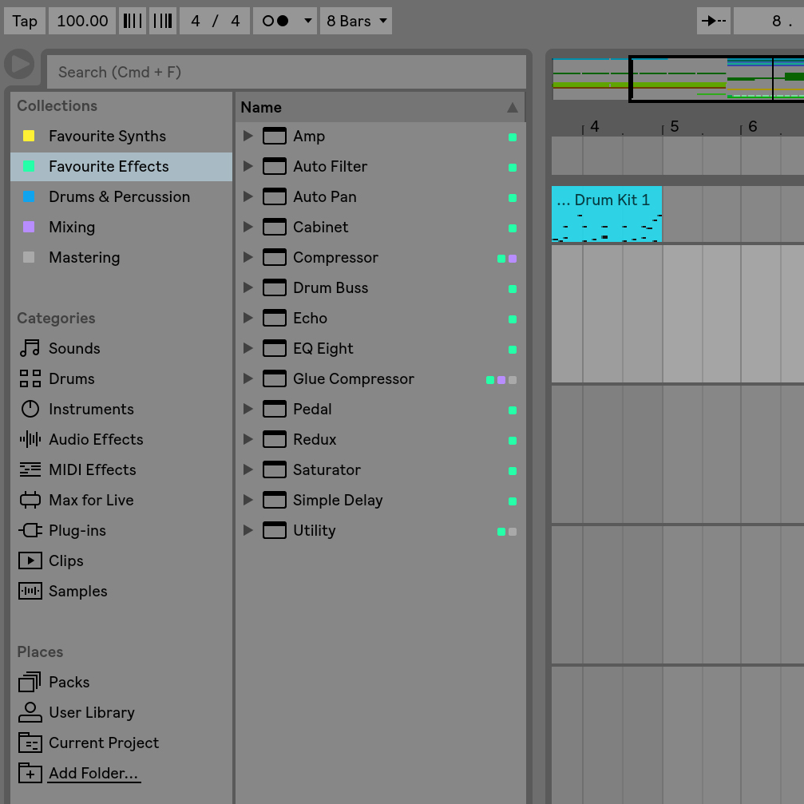Click the Tap tempo button

25,21
